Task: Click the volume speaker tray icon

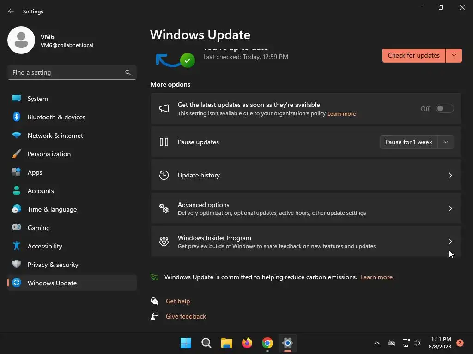Action: click(417, 343)
